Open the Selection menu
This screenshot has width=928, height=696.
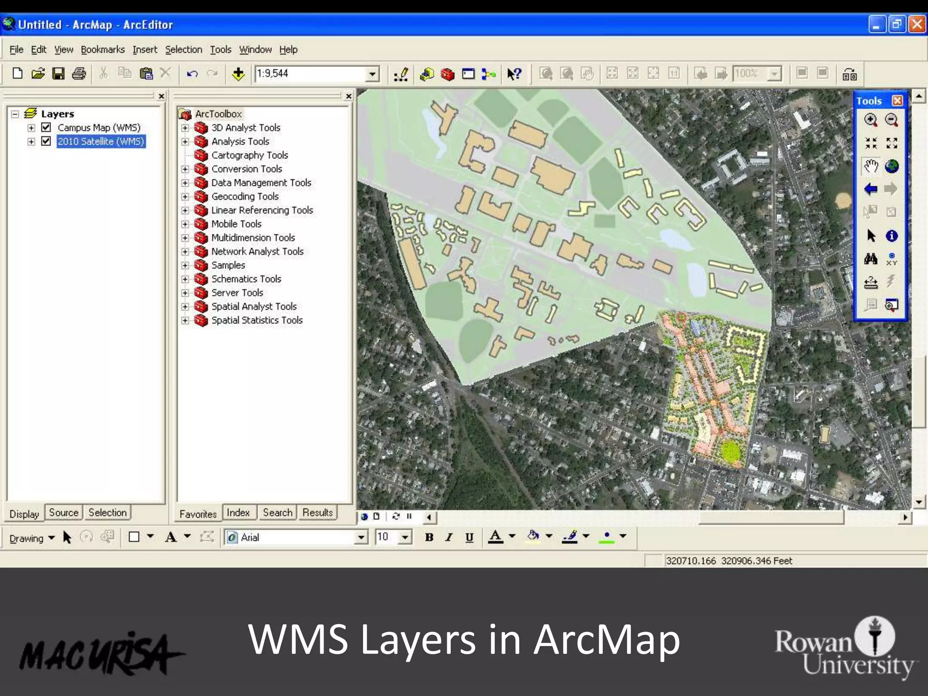tap(184, 49)
